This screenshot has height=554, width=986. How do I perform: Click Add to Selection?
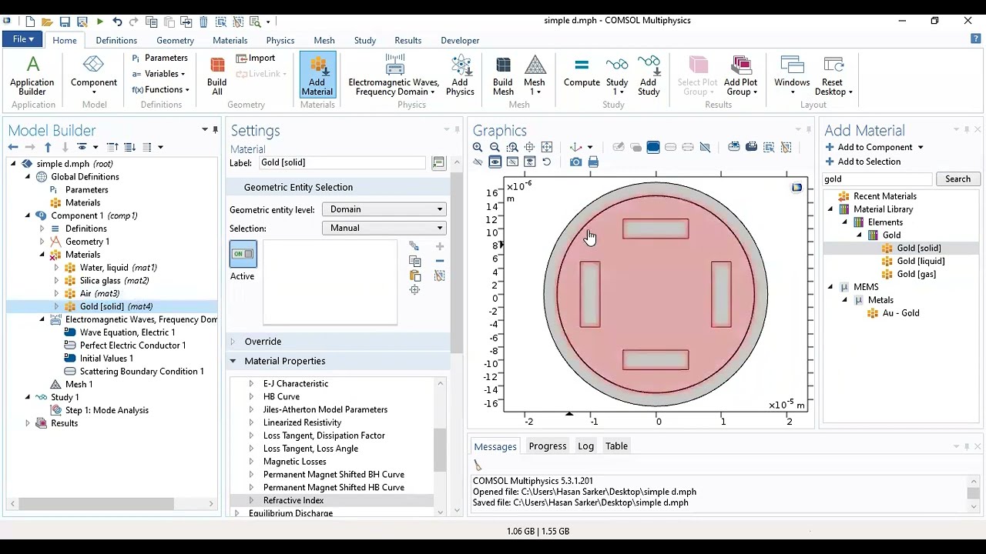863,162
